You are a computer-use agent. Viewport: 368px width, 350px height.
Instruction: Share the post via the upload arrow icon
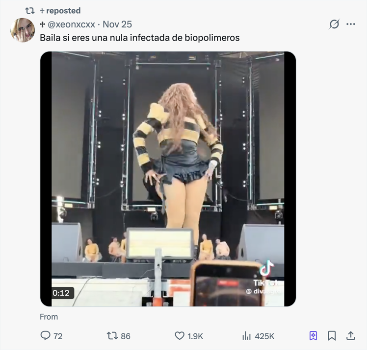pyautogui.click(x=351, y=336)
